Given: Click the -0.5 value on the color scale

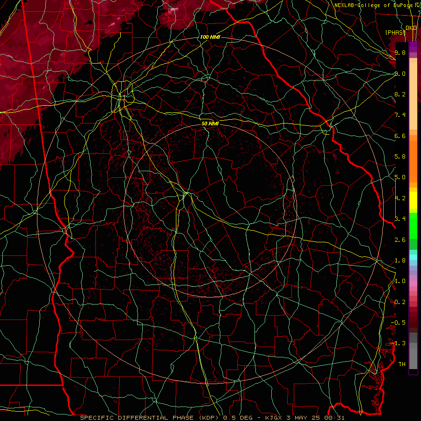Looking at the screenshot, I should pos(398,323).
